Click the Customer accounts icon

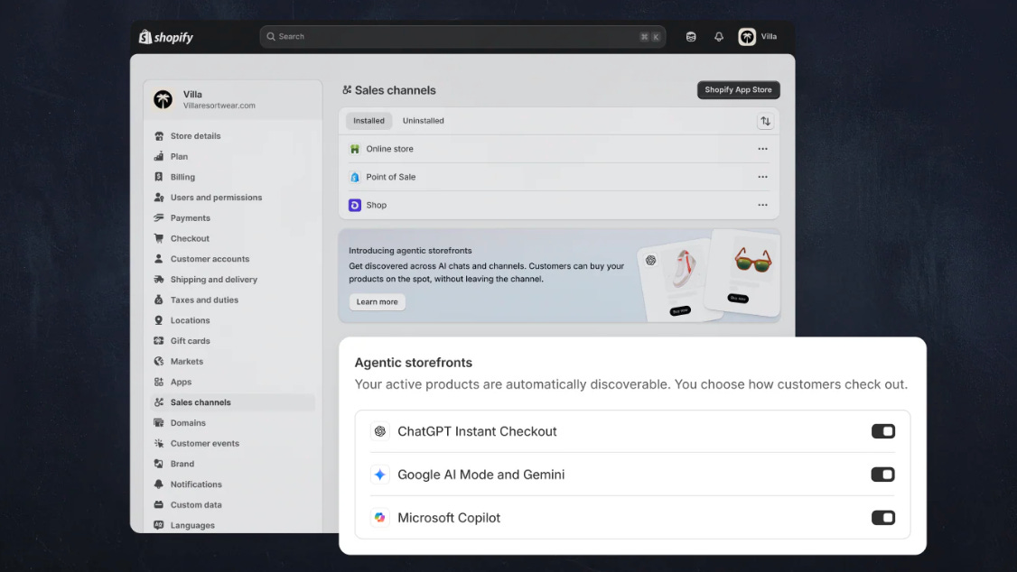(159, 258)
